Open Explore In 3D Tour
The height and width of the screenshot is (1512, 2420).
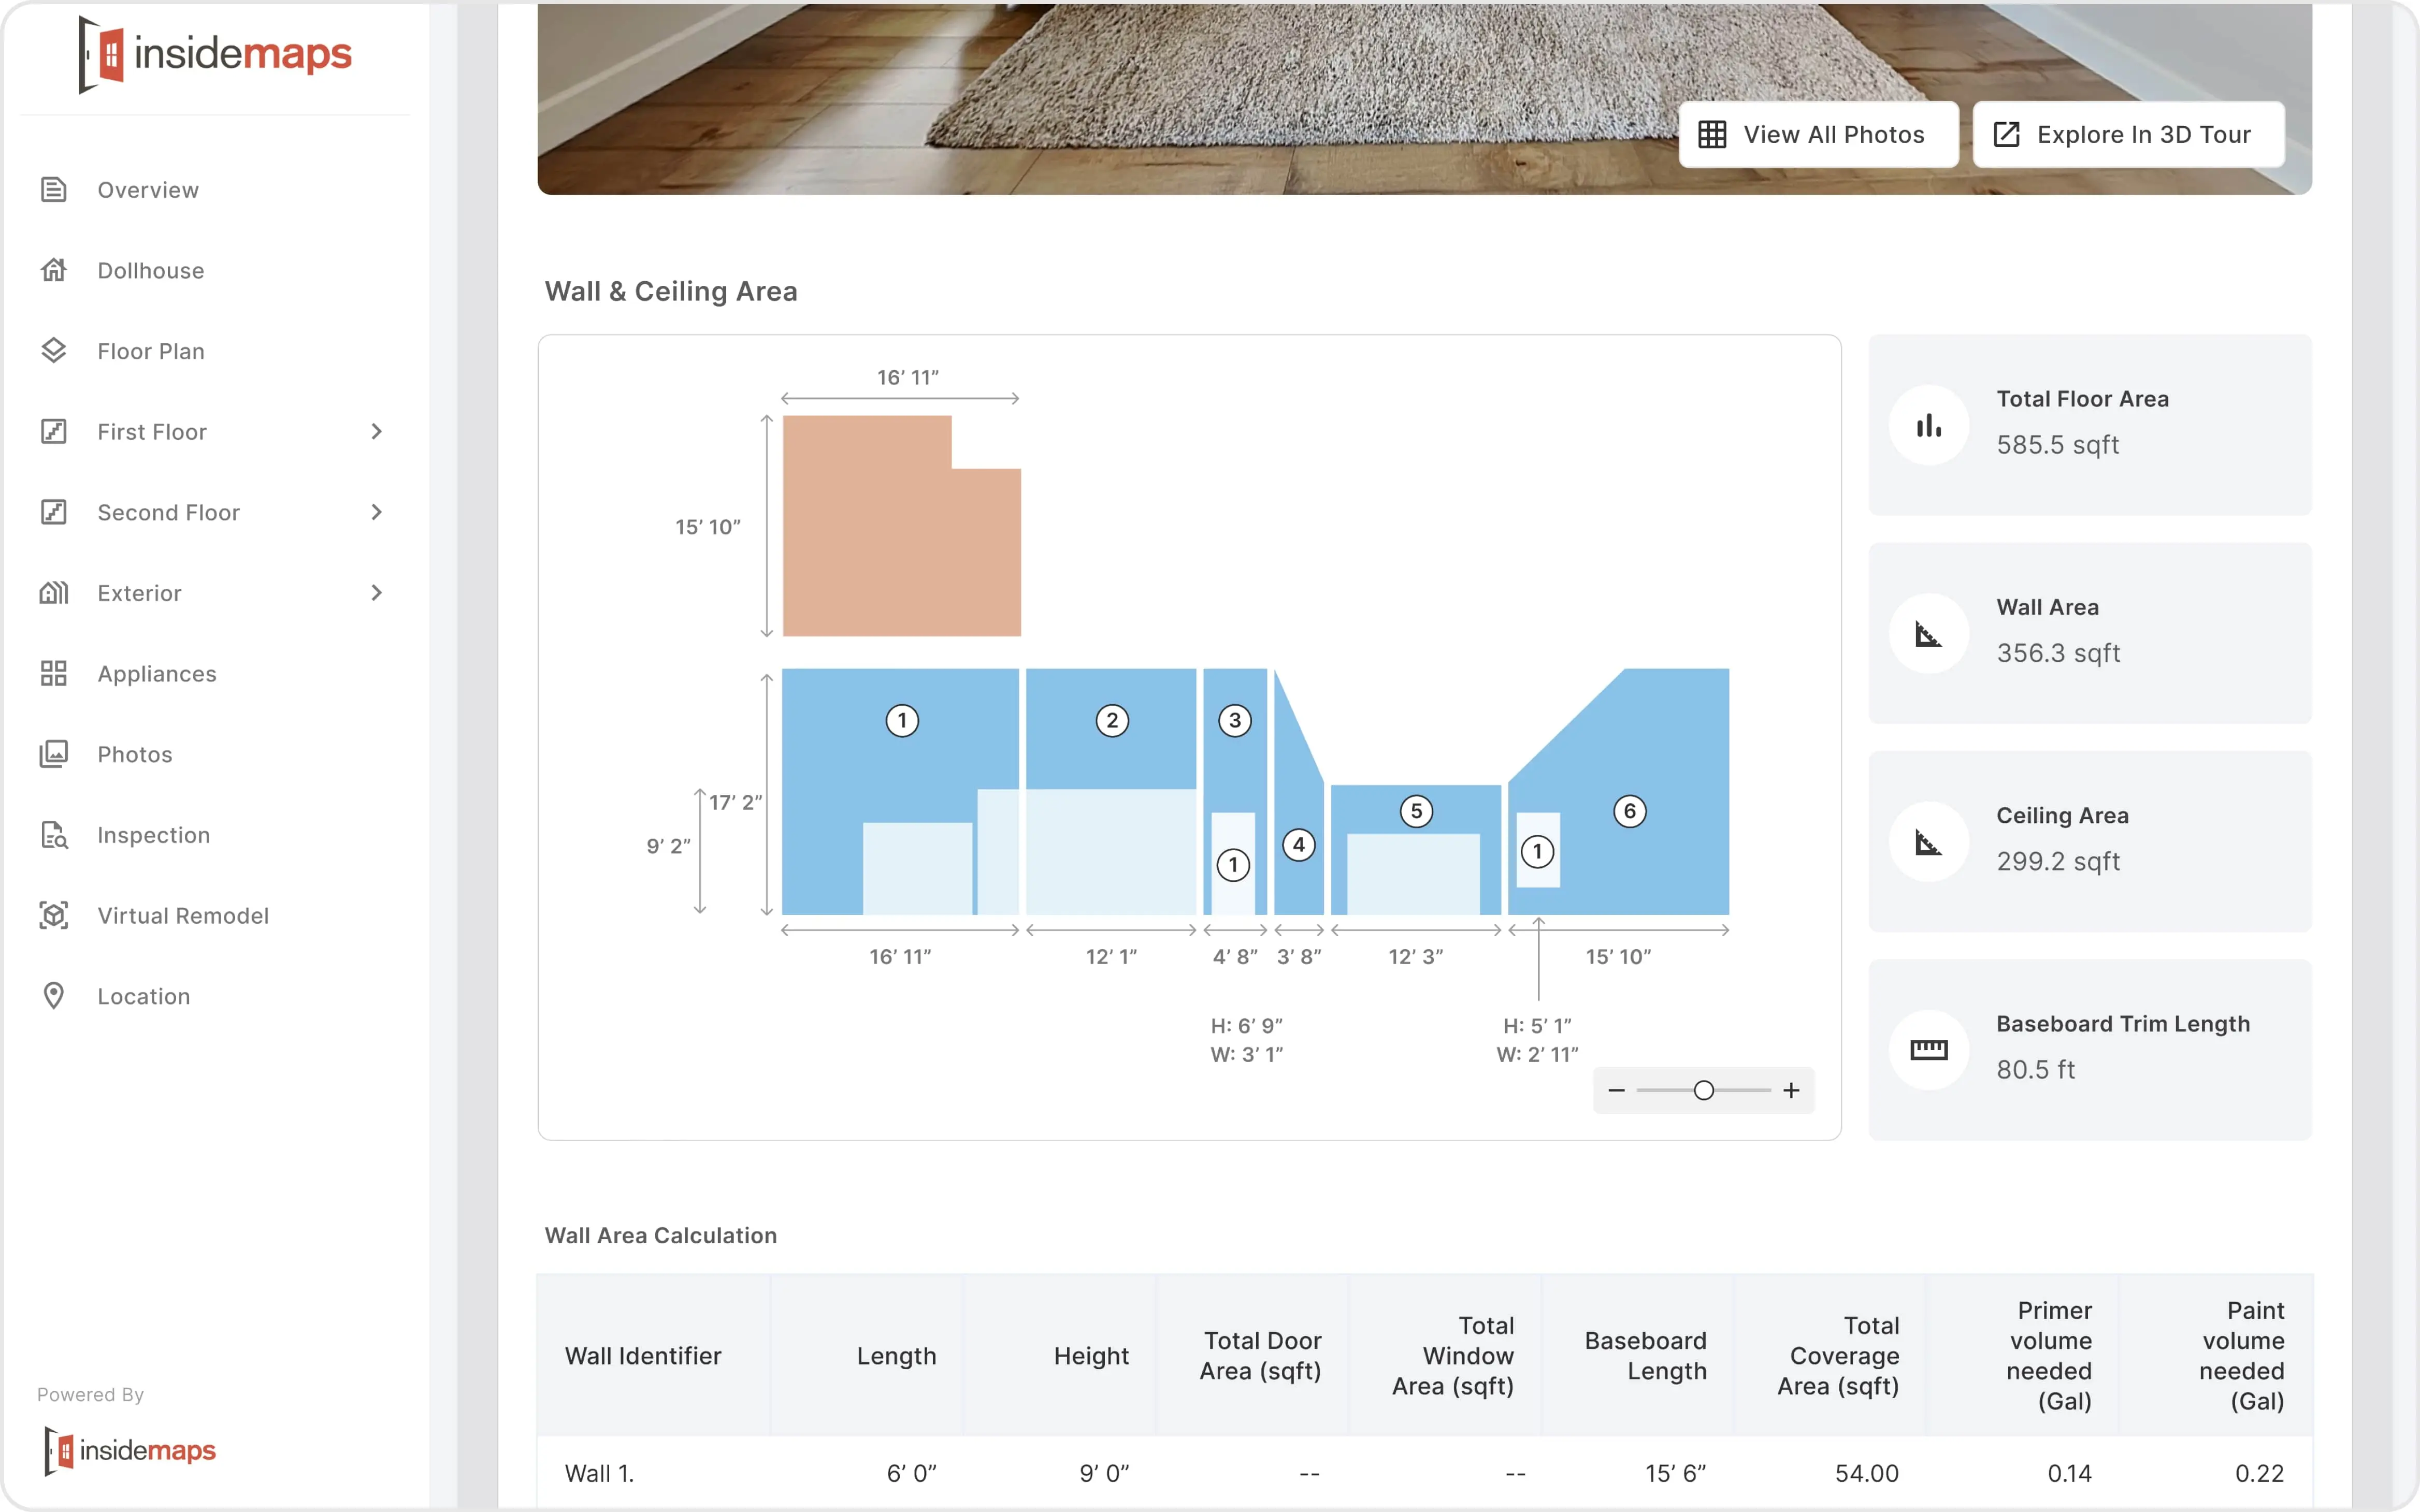click(x=2128, y=134)
